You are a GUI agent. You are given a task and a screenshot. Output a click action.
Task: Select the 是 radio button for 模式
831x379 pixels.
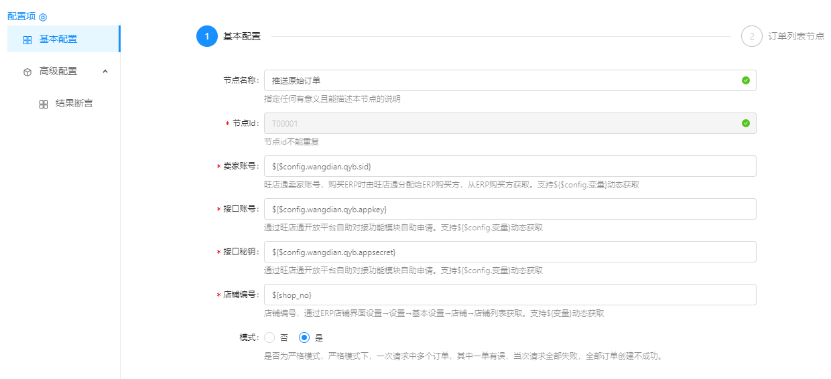pyautogui.click(x=304, y=337)
